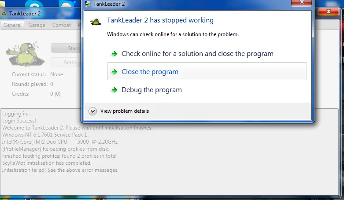Close the main TankLeader 2 window
Screen dimensions: 344x200
tap(329, 11)
